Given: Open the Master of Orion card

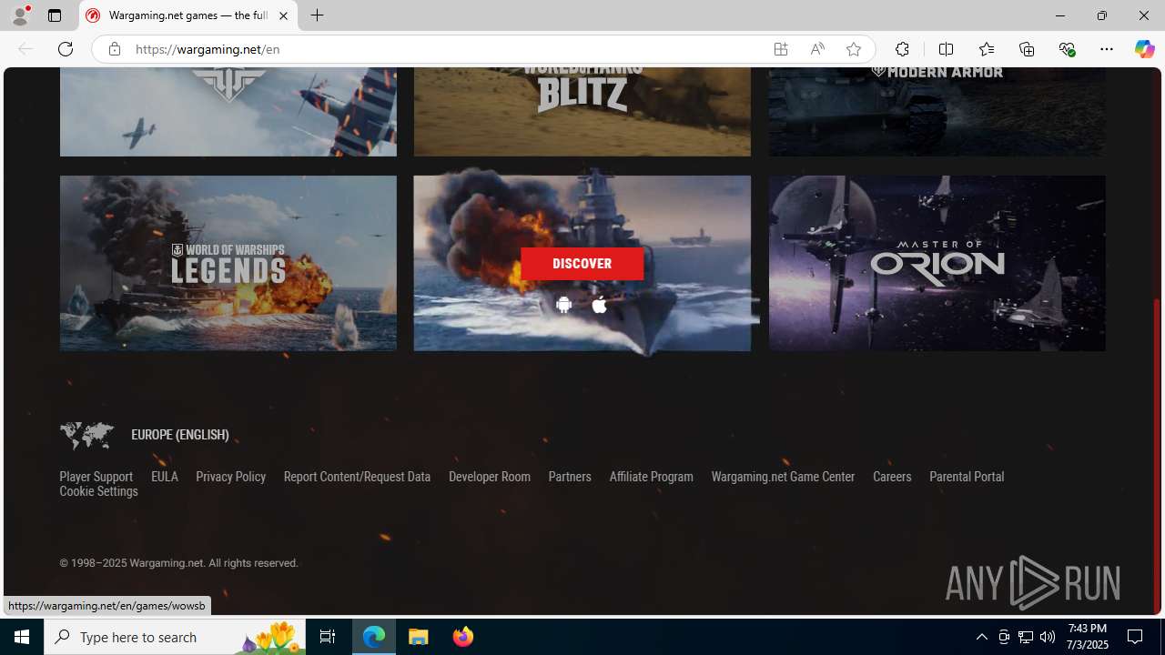Looking at the screenshot, I should point(937,263).
